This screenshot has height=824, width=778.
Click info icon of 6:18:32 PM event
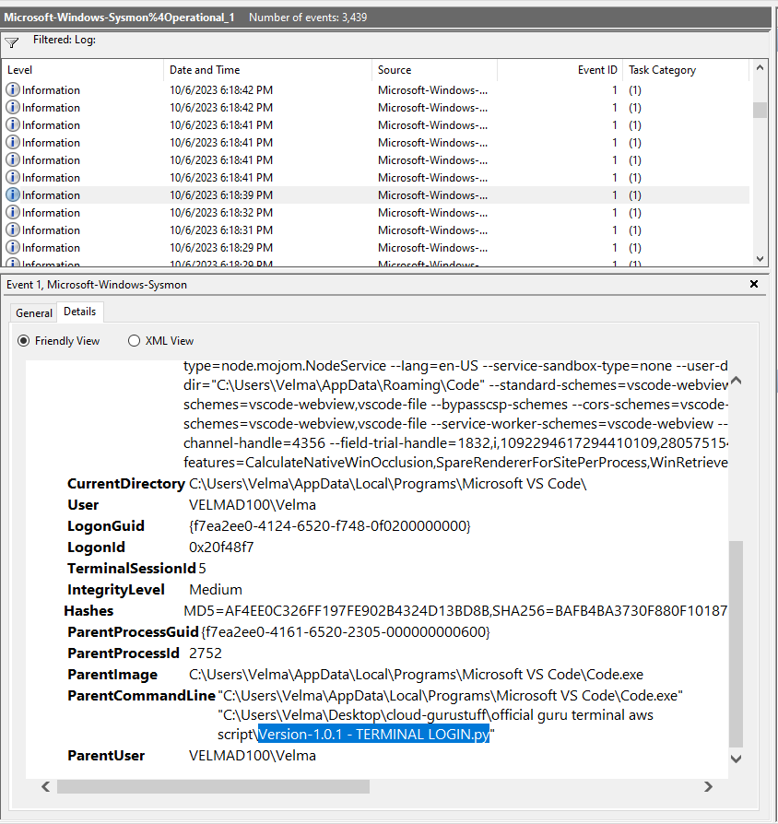(x=13, y=212)
